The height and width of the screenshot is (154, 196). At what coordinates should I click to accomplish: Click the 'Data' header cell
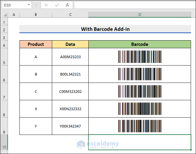(70, 44)
